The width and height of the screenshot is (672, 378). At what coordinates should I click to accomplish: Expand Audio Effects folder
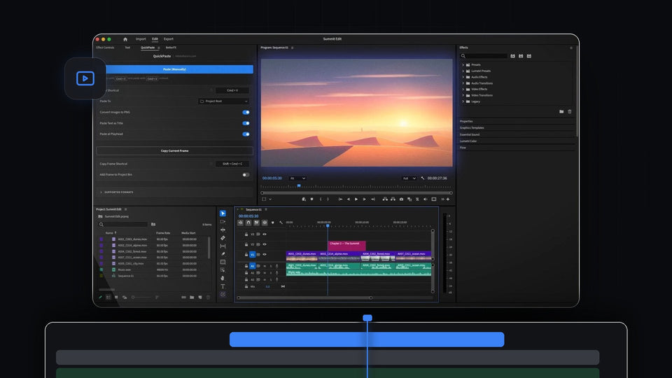coord(463,77)
